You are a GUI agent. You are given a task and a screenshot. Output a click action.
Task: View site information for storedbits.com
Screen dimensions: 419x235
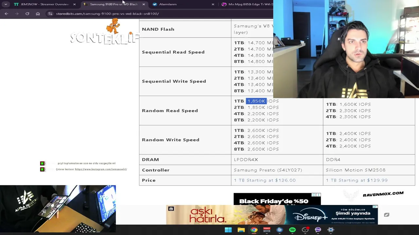[x=50, y=14]
